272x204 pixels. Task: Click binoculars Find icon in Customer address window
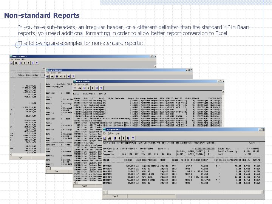click(x=53, y=76)
